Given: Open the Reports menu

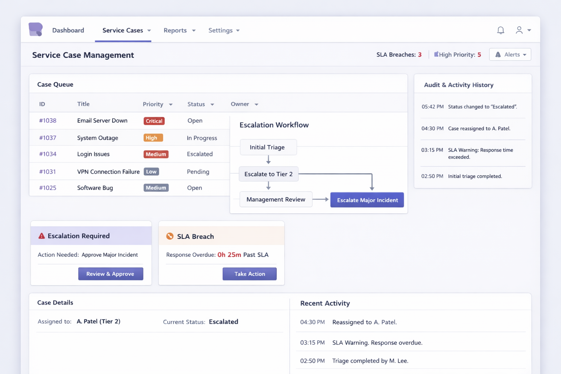Looking at the screenshot, I should (179, 30).
